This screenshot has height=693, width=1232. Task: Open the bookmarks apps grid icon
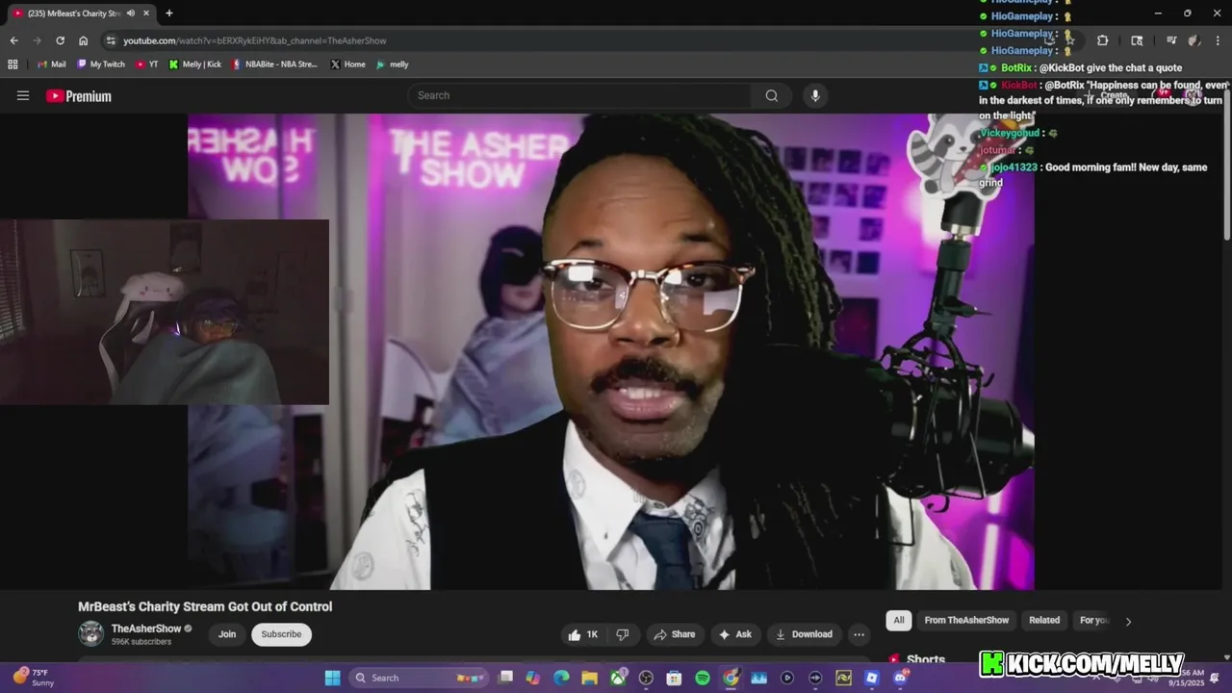coord(13,64)
